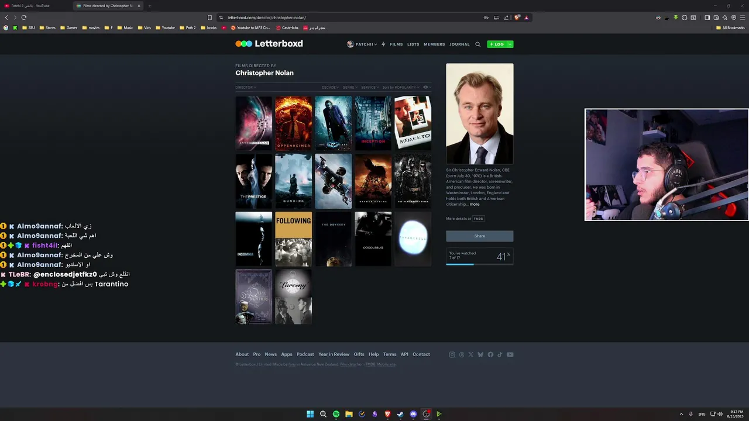Open a new browser tab
The height and width of the screenshot is (421, 749).
point(149,6)
